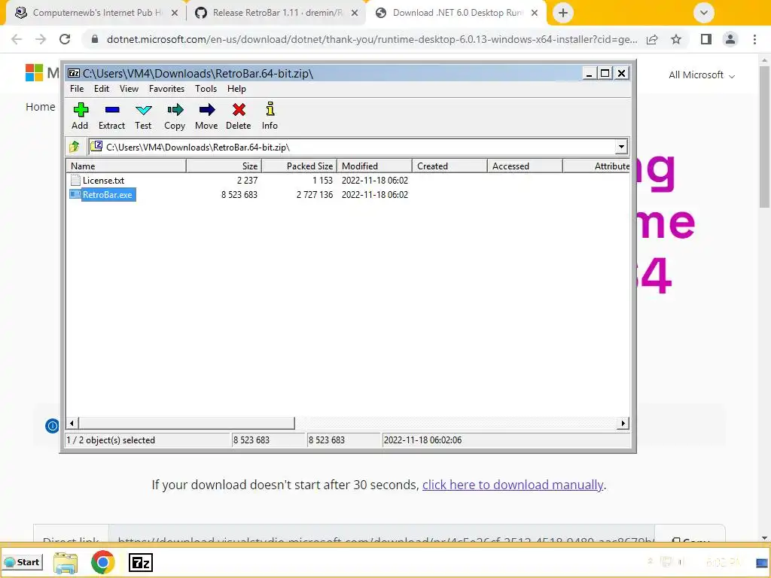Toggle Chrome side panel
This screenshot has width=771, height=578.
706,39
